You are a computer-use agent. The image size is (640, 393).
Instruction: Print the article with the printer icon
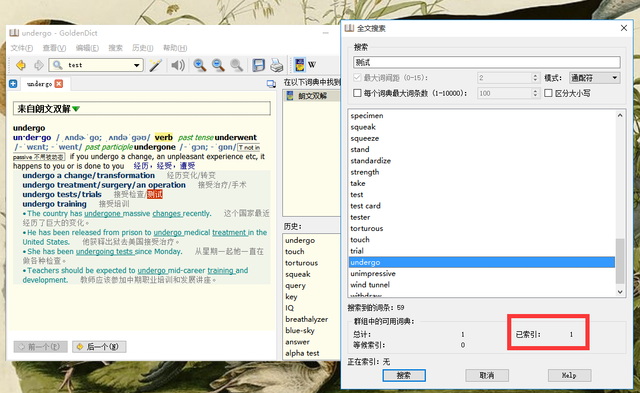pos(277,65)
